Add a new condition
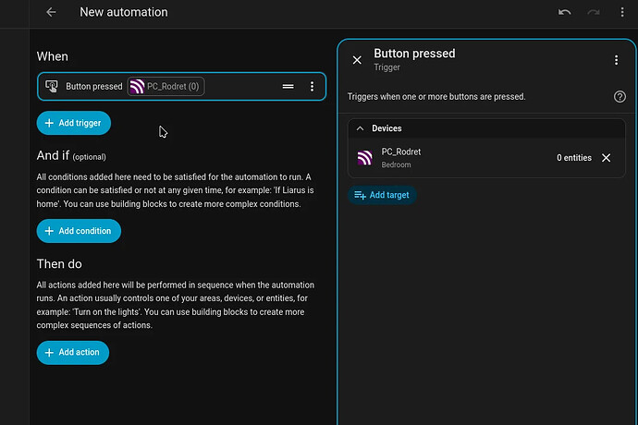The height and width of the screenshot is (425, 638). 79,231
